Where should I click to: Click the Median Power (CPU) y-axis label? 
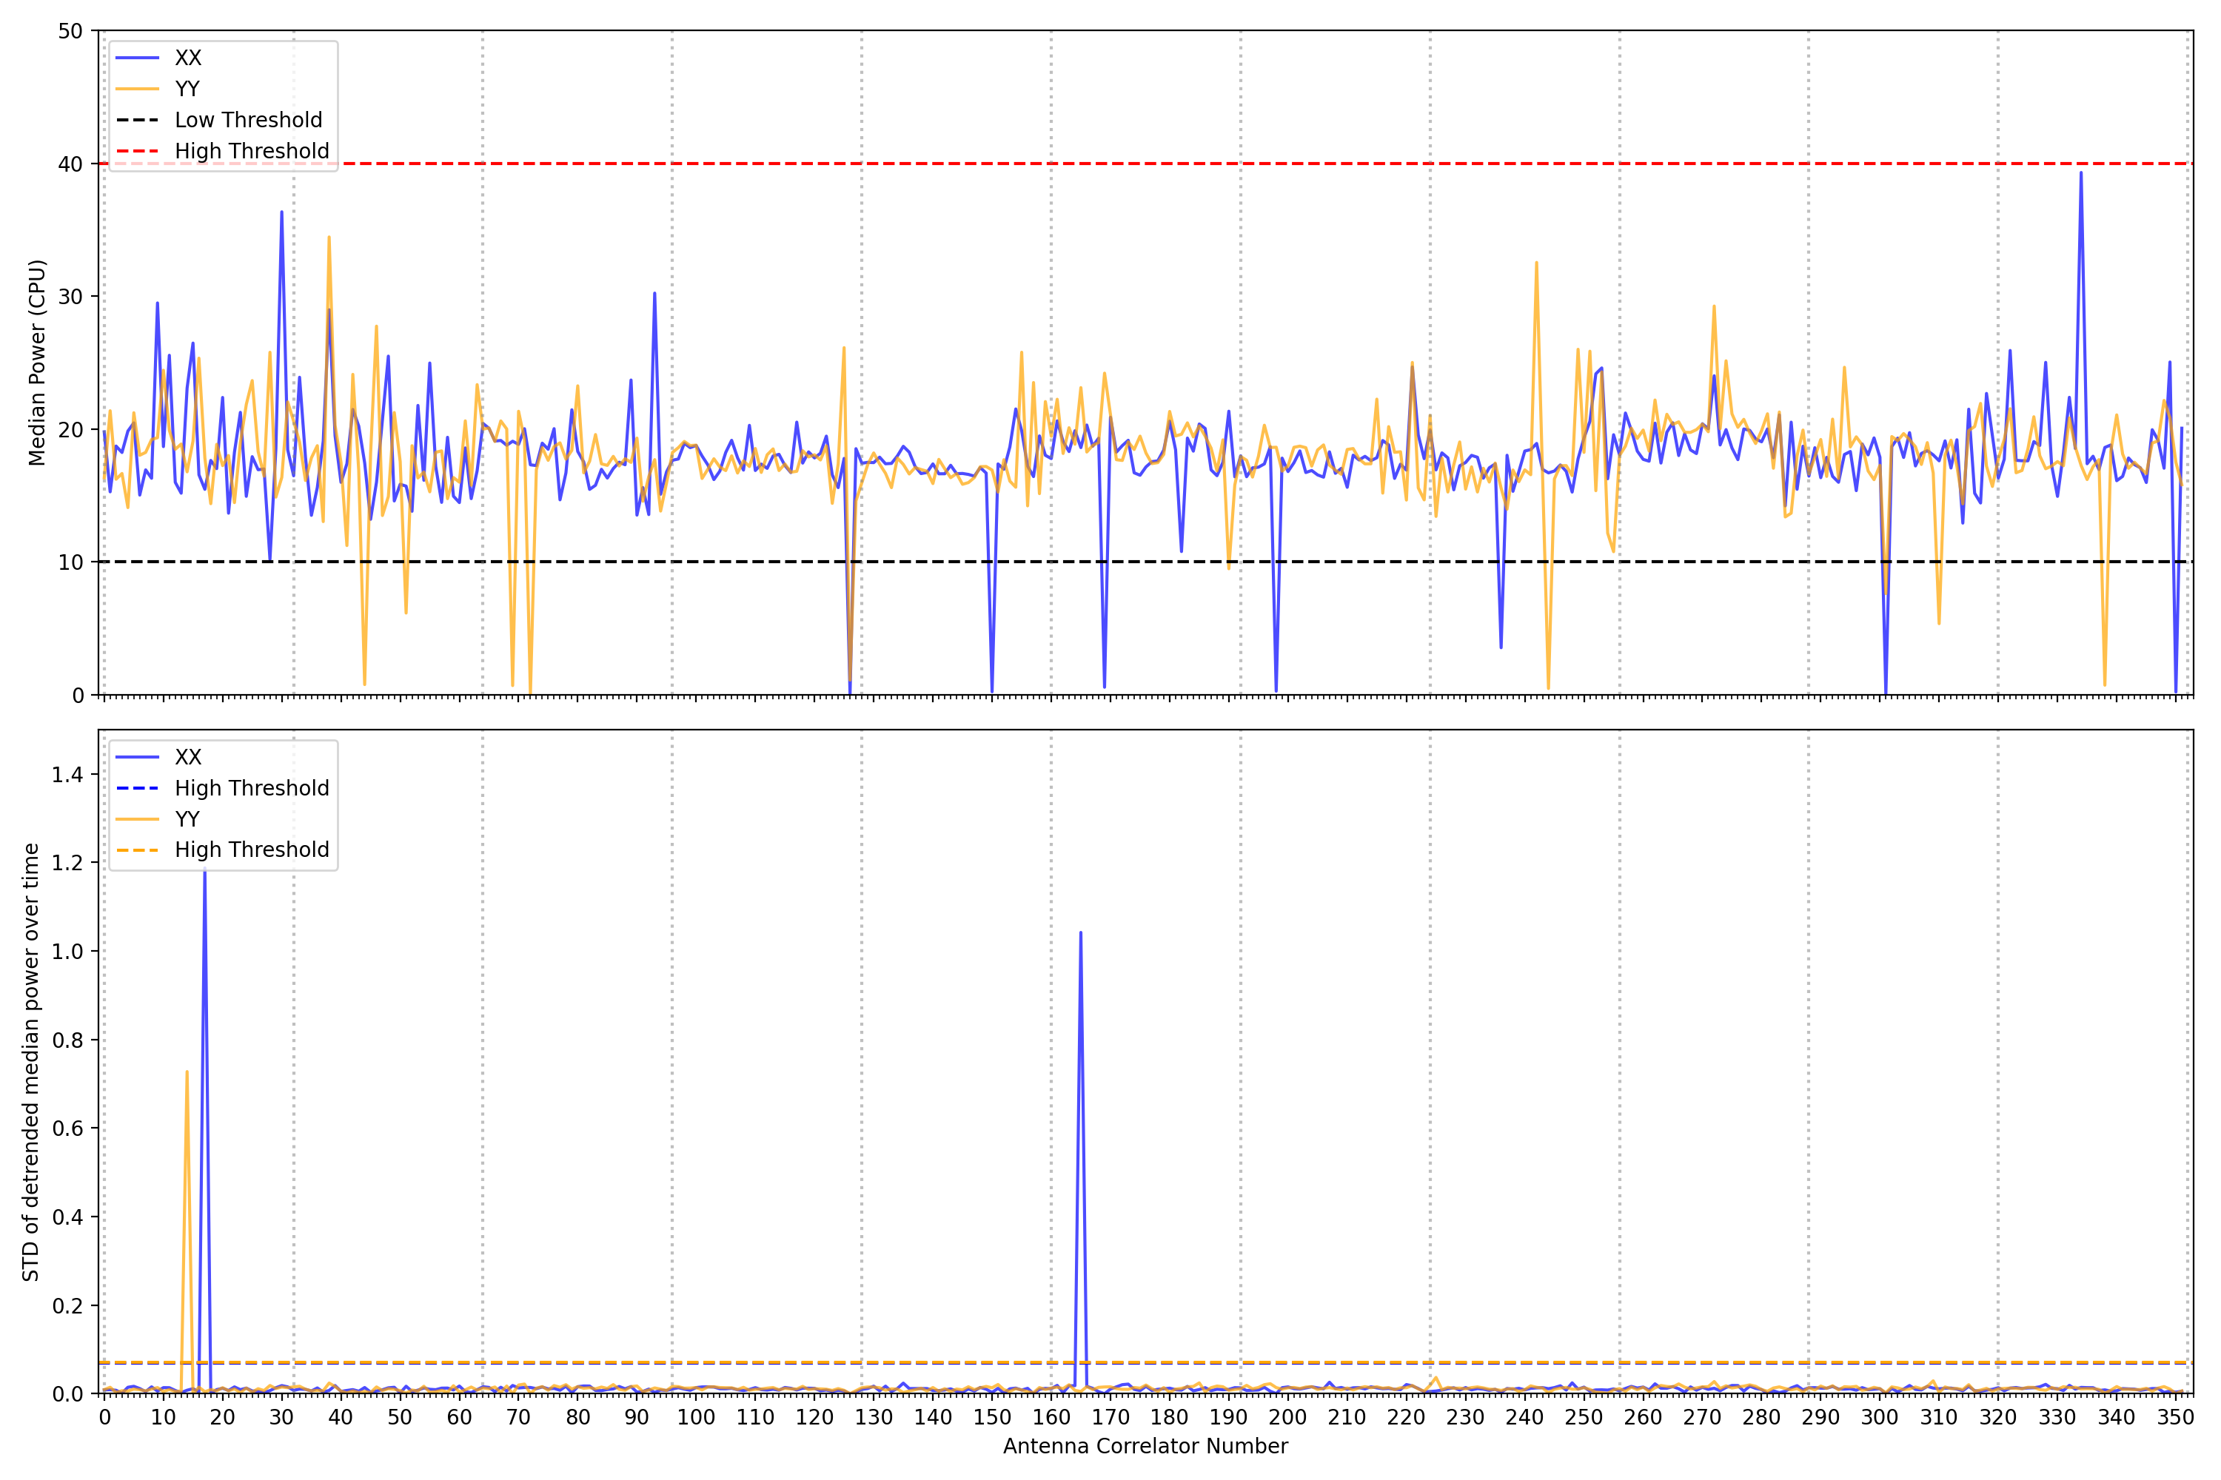[x=37, y=363]
